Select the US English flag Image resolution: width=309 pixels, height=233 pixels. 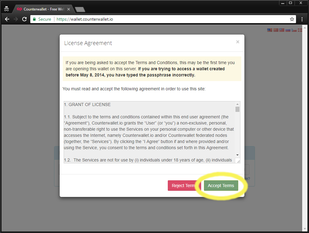[269, 30]
